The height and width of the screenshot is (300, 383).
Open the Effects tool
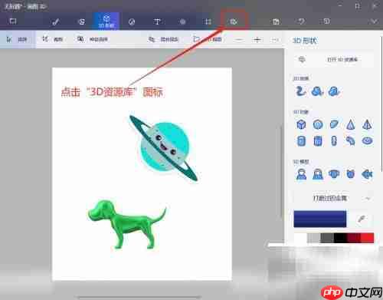coord(182,21)
